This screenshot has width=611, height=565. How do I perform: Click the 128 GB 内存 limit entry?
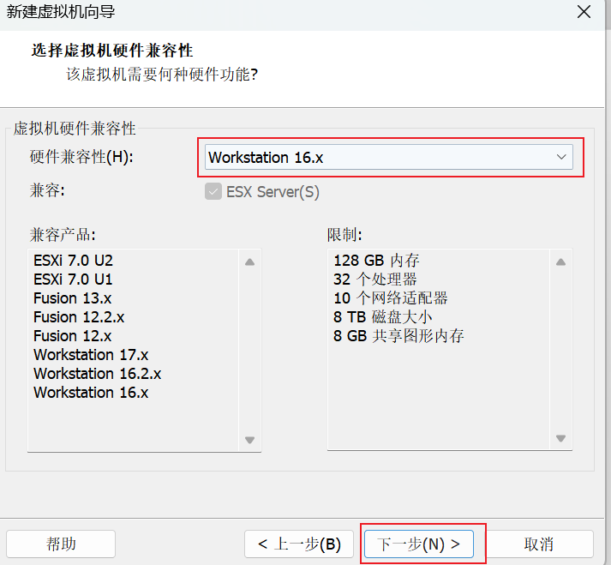click(376, 261)
